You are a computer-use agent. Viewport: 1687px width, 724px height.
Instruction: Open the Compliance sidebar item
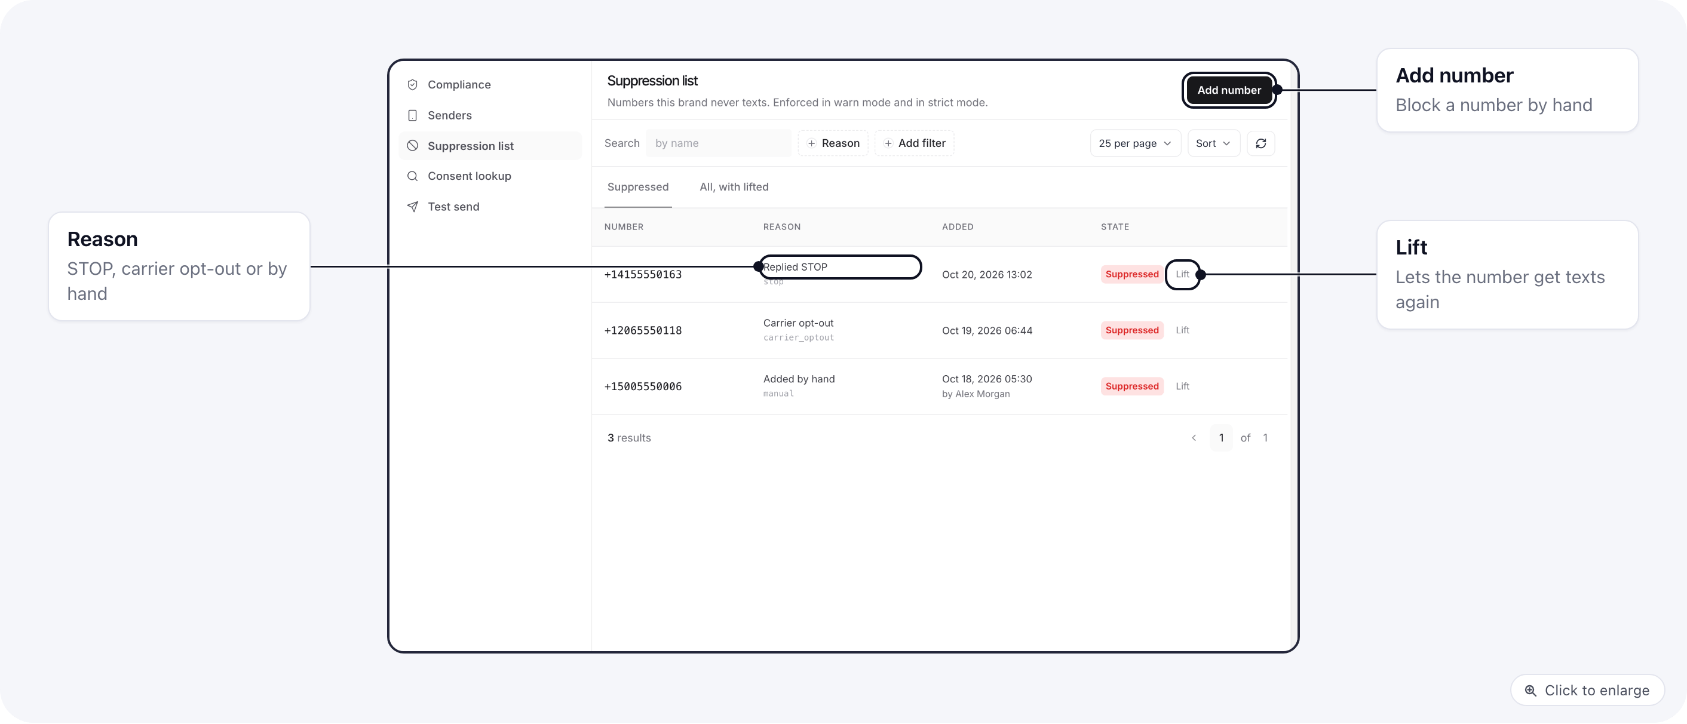[490, 84]
